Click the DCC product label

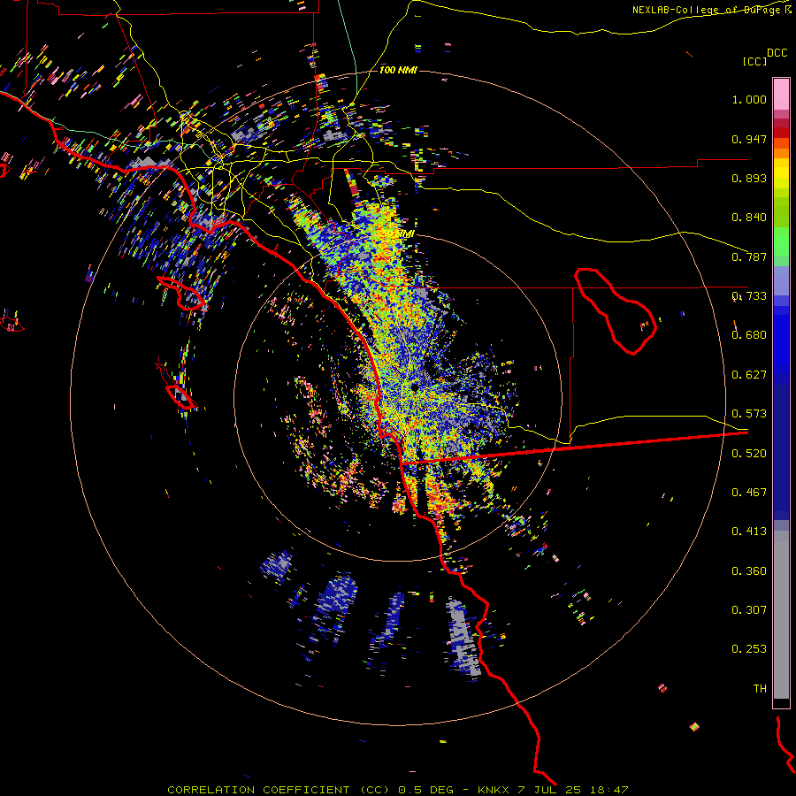coord(777,53)
